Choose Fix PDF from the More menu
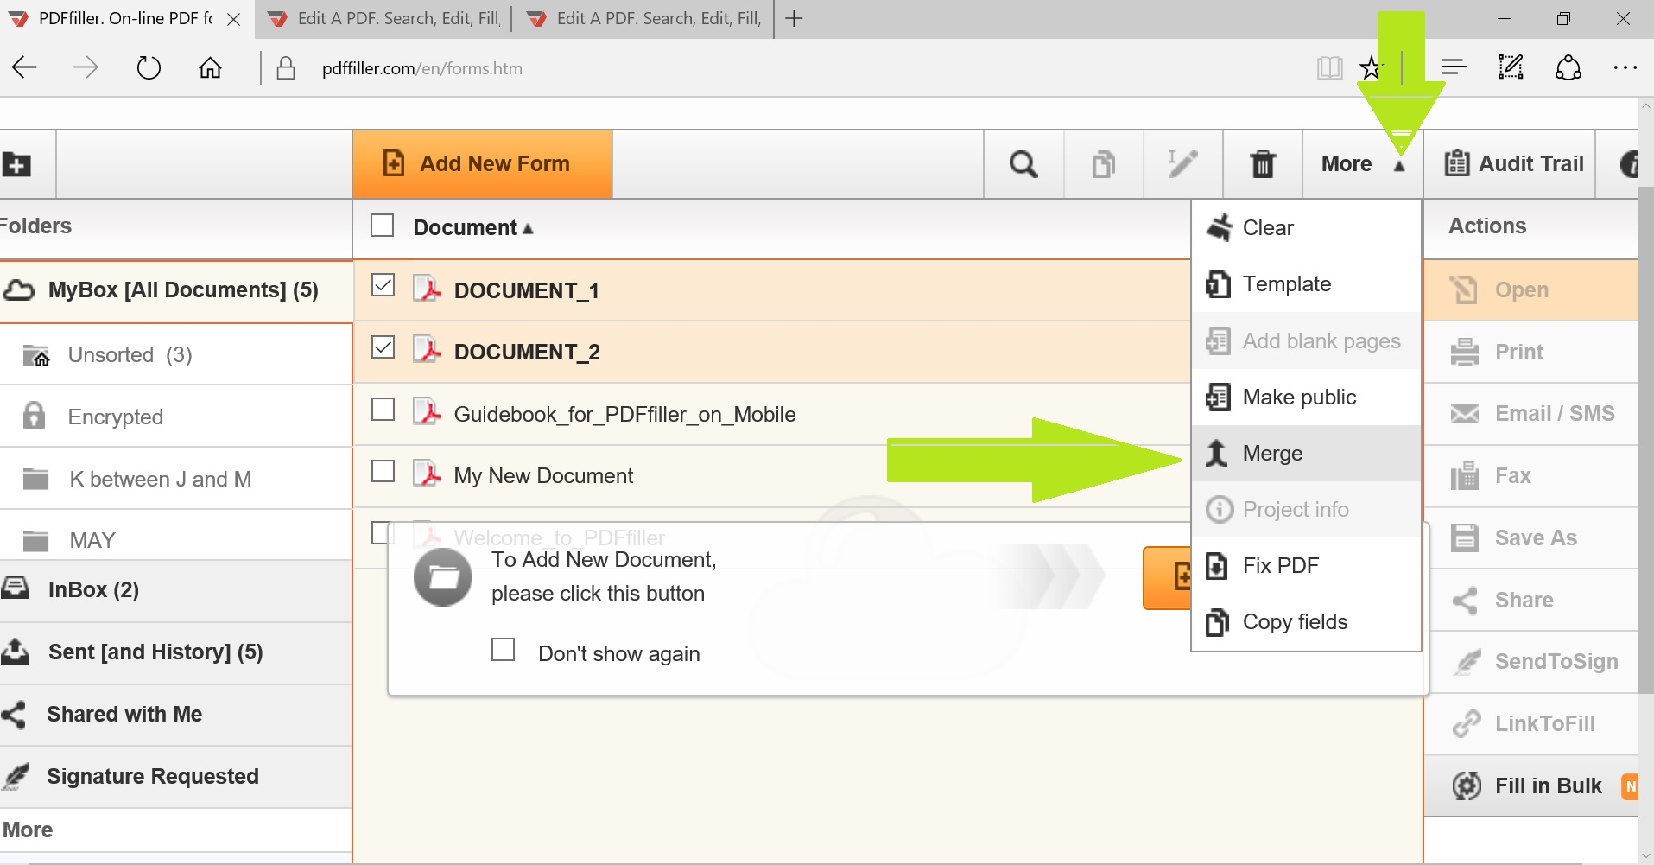 coord(1306,565)
